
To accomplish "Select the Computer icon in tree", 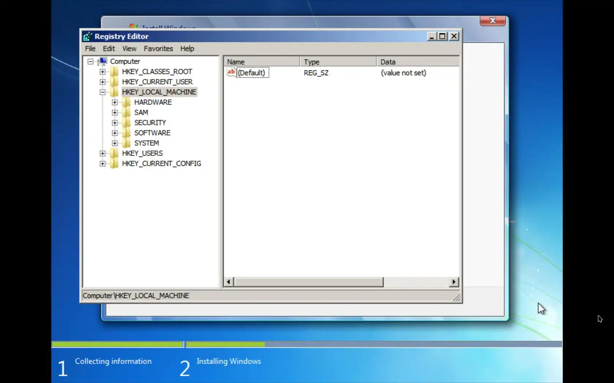I will pos(103,61).
